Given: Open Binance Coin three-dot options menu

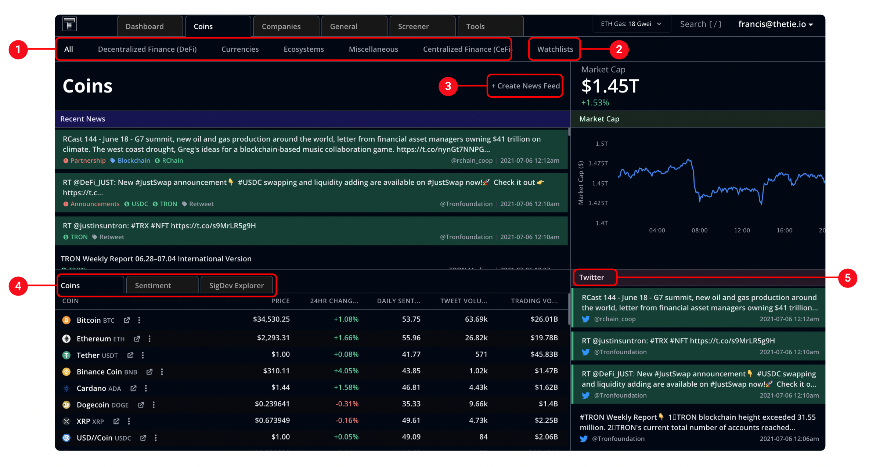Looking at the screenshot, I should [162, 372].
